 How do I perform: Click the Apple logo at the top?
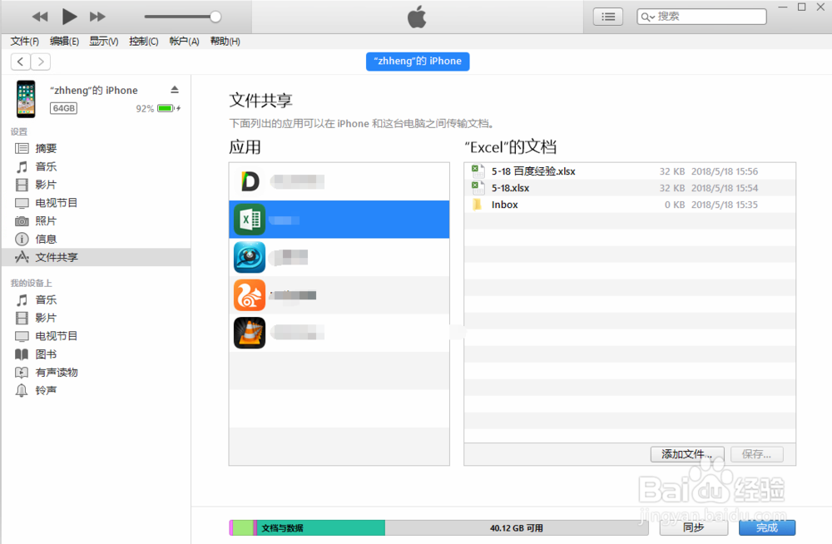coord(416,16)
